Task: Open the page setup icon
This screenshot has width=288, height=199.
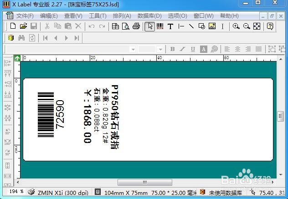Action: 115,26
